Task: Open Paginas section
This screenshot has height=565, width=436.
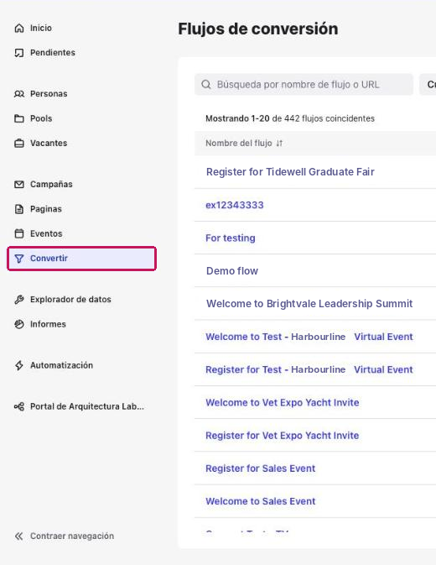Action: [x=45, y=209]
